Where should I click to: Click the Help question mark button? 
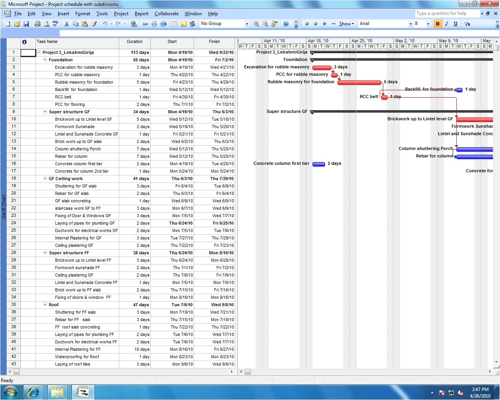286,24
